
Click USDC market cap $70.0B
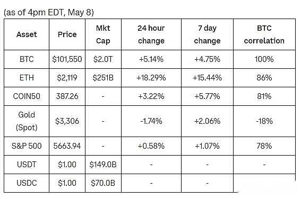pos(103,183)
